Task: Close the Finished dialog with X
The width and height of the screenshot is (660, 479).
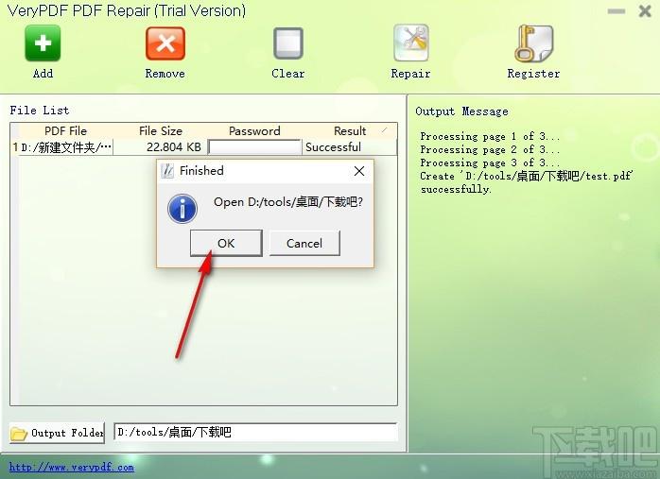Action: click(x=359, y=171)
